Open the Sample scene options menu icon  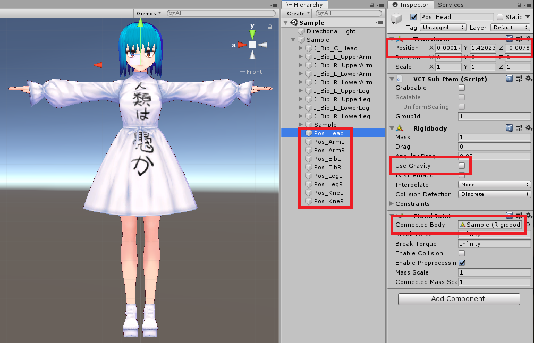point(379,22)
